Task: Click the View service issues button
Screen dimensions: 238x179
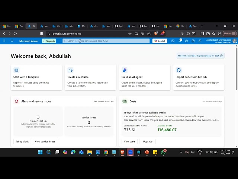Action: tap(45, 142)
